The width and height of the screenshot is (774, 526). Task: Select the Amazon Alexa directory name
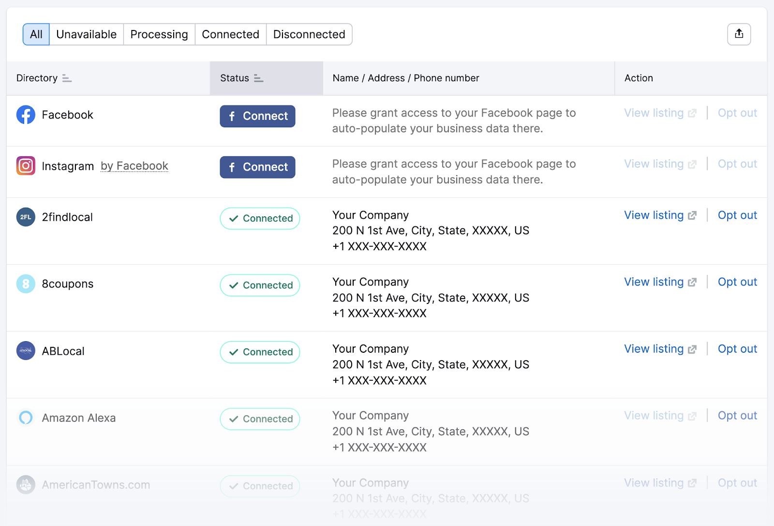tap(79, 418)
